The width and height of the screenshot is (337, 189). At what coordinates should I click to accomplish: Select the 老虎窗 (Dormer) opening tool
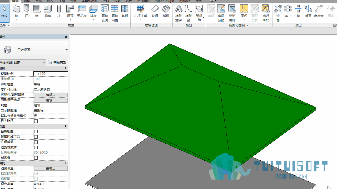coord(319,12)
